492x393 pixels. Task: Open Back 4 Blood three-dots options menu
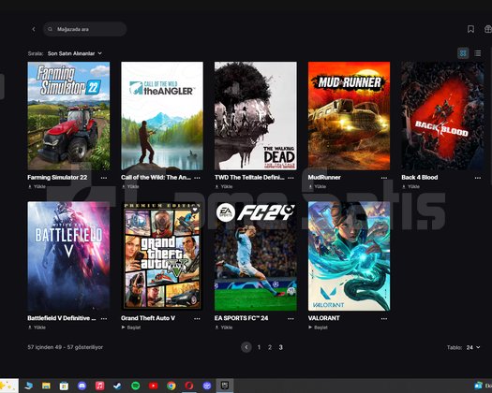[x=478, y=178]
